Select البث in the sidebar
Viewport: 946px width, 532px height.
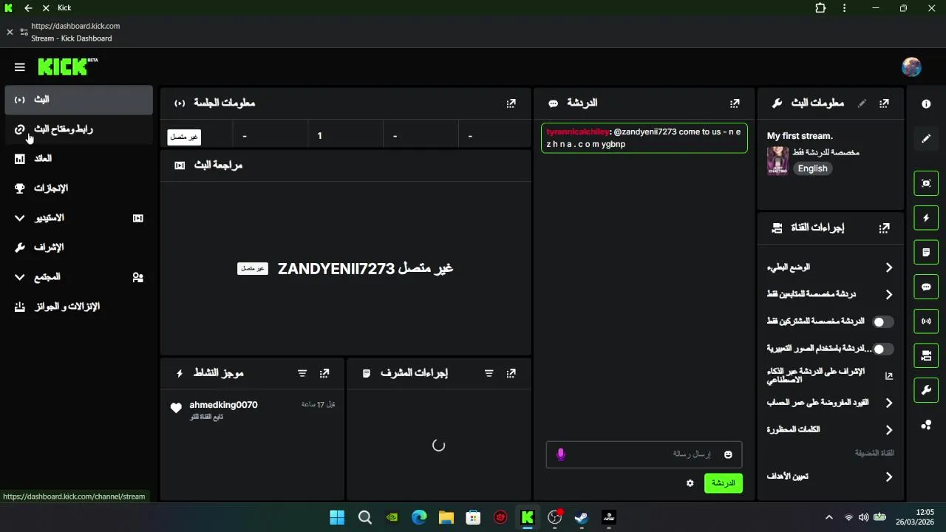click(x=78, y=100)
